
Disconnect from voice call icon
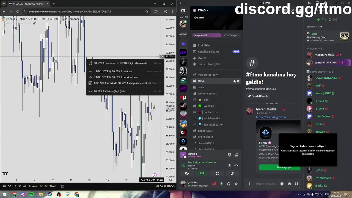point(236,165)
